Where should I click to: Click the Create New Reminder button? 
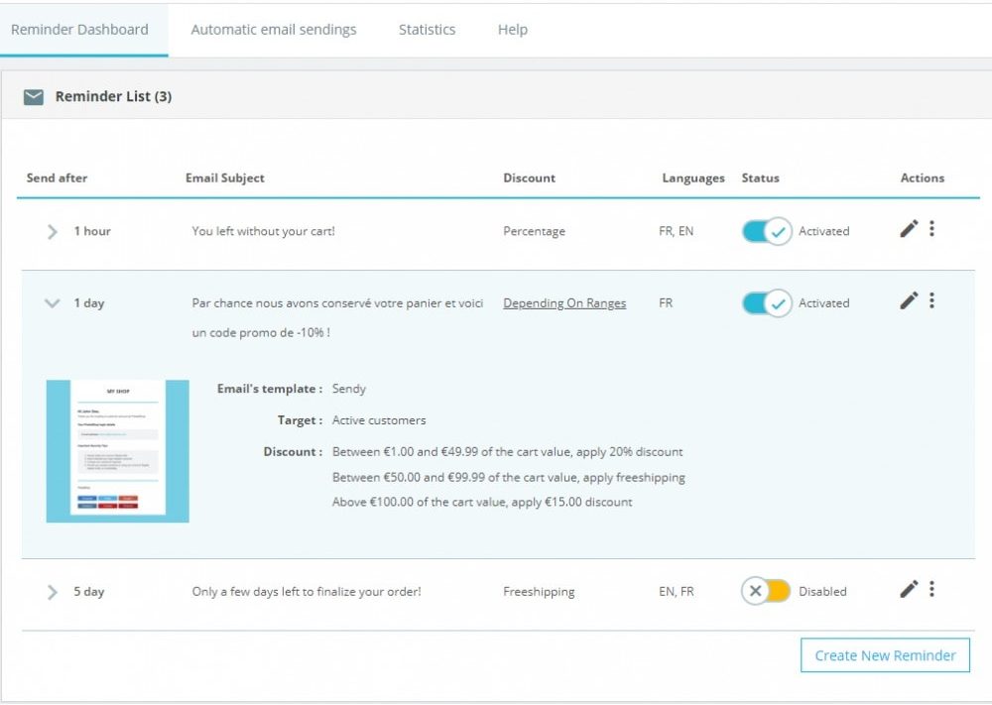(x=885, y=655)
